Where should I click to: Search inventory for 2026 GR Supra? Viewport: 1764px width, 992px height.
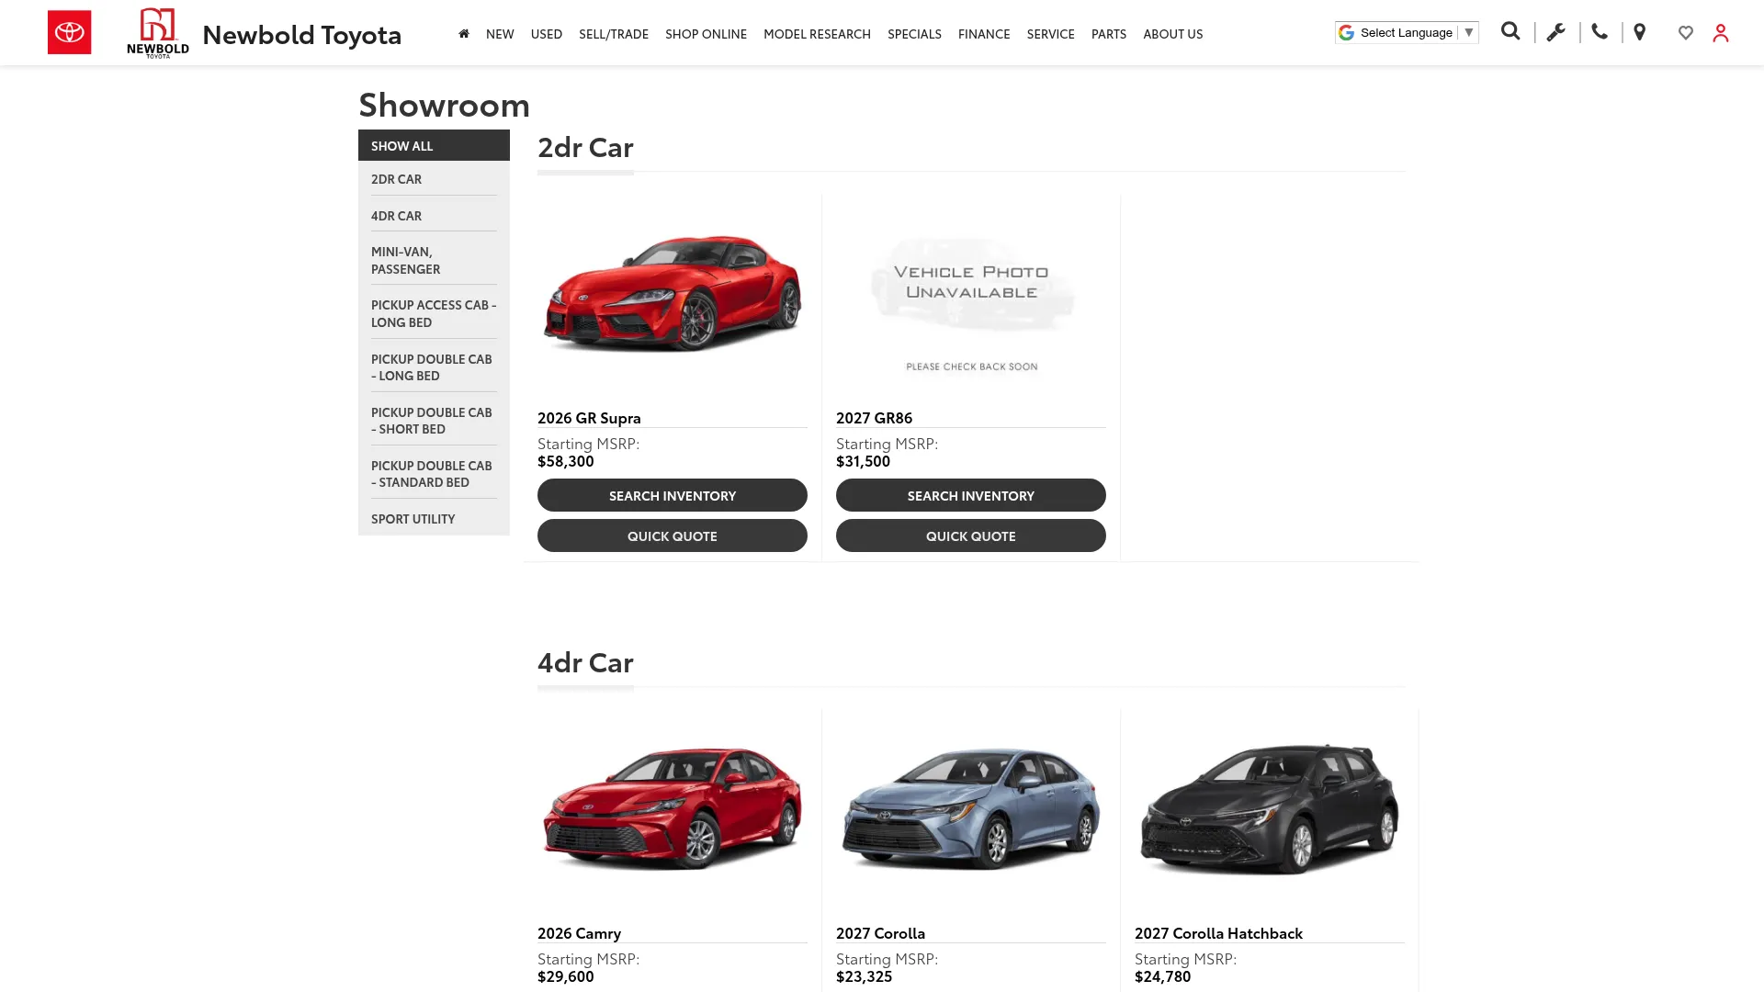pyautogui.click(x=673, y=495)
